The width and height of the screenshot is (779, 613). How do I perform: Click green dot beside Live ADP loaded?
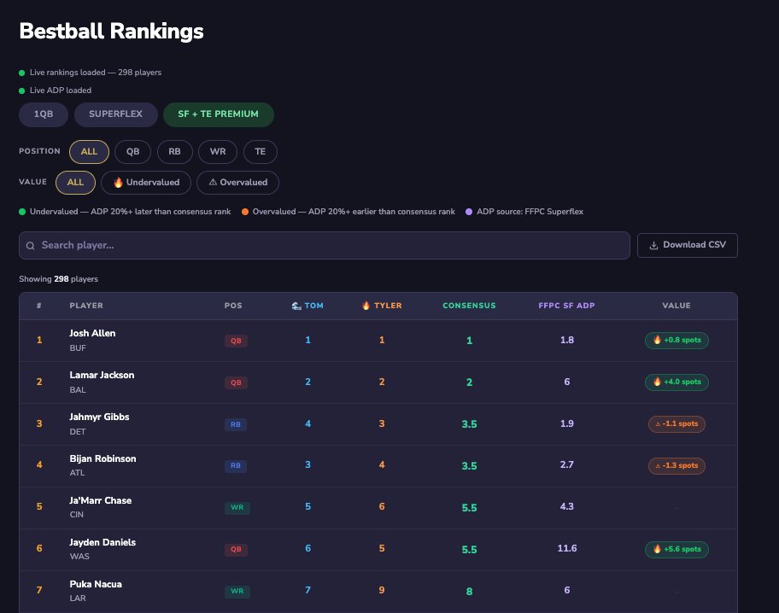click(22, 90)
